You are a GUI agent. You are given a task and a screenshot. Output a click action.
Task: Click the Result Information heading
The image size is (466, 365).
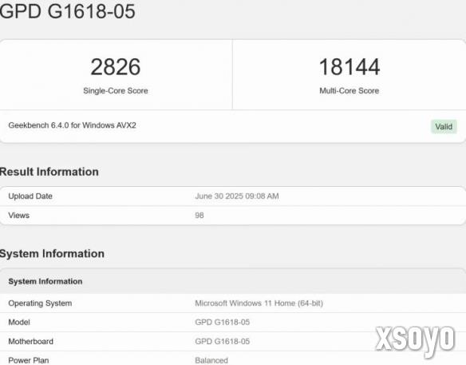tap(49, 172)
